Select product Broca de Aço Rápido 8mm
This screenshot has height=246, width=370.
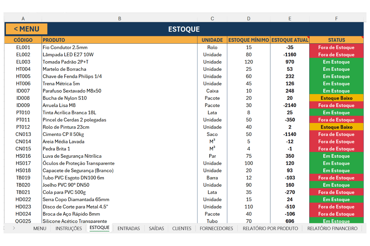[71, 214]
